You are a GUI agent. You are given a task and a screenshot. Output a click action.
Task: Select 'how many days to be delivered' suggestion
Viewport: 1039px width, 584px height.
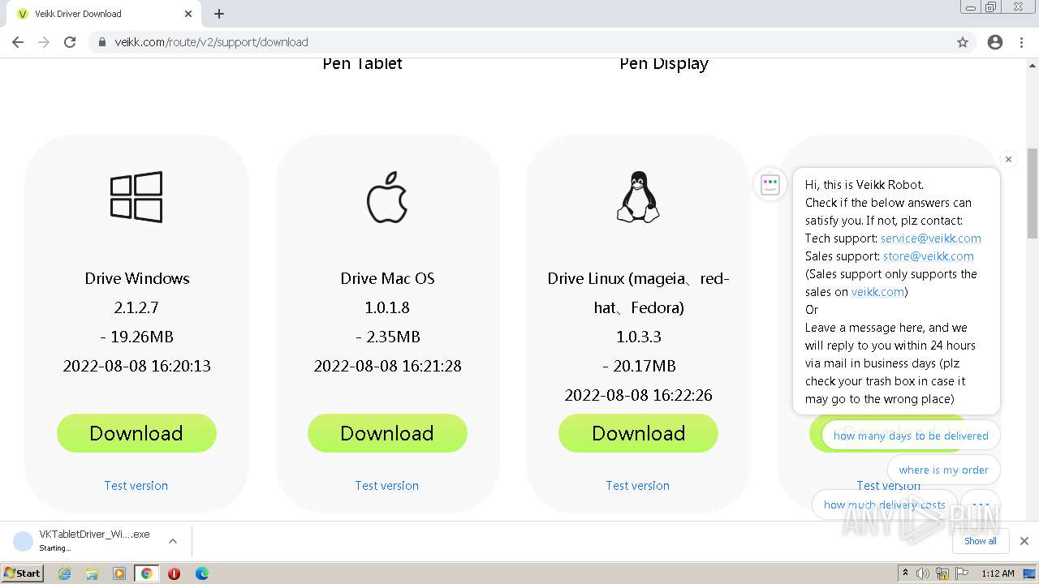coord(911,436)
